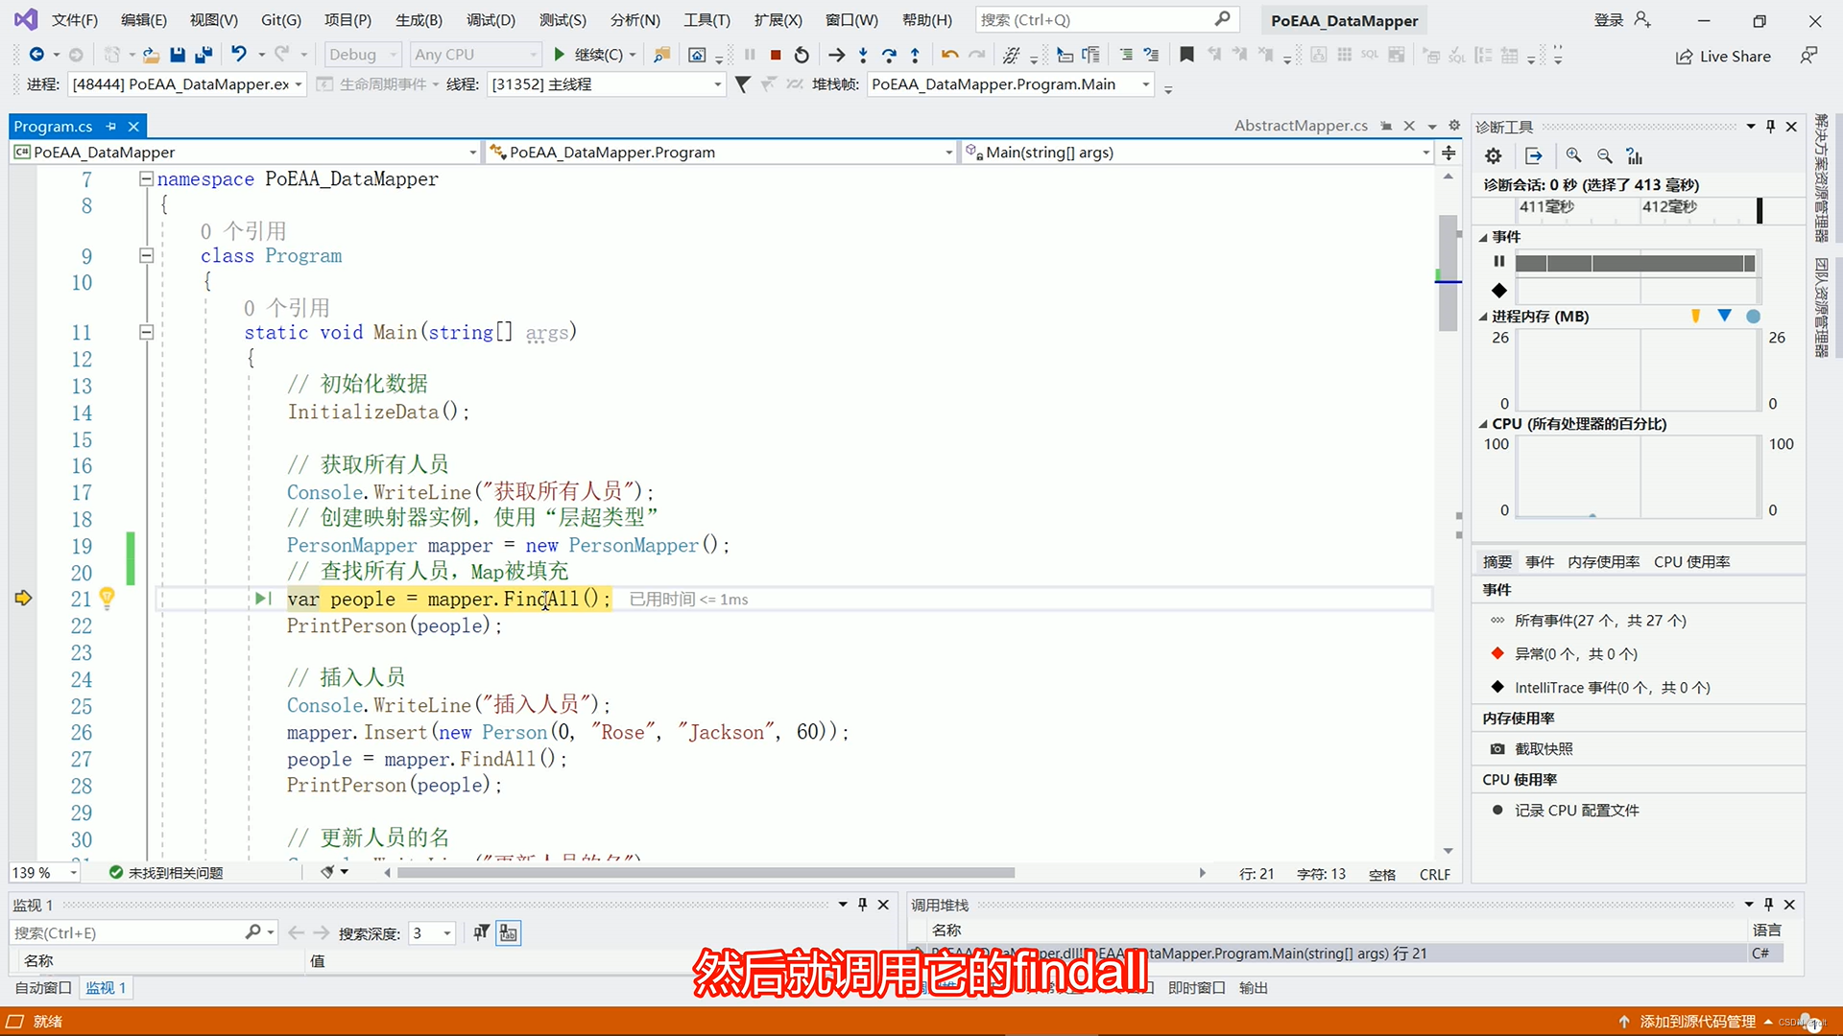Image resolution: width=1843 pixels, height=1036 pixels.
Task: Click the Live Share button
Action: point(1723,57)
